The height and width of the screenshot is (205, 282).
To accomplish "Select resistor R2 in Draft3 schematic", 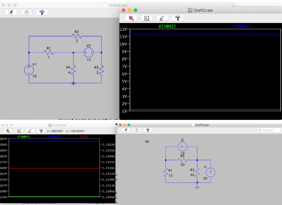I will coord(77,36).
